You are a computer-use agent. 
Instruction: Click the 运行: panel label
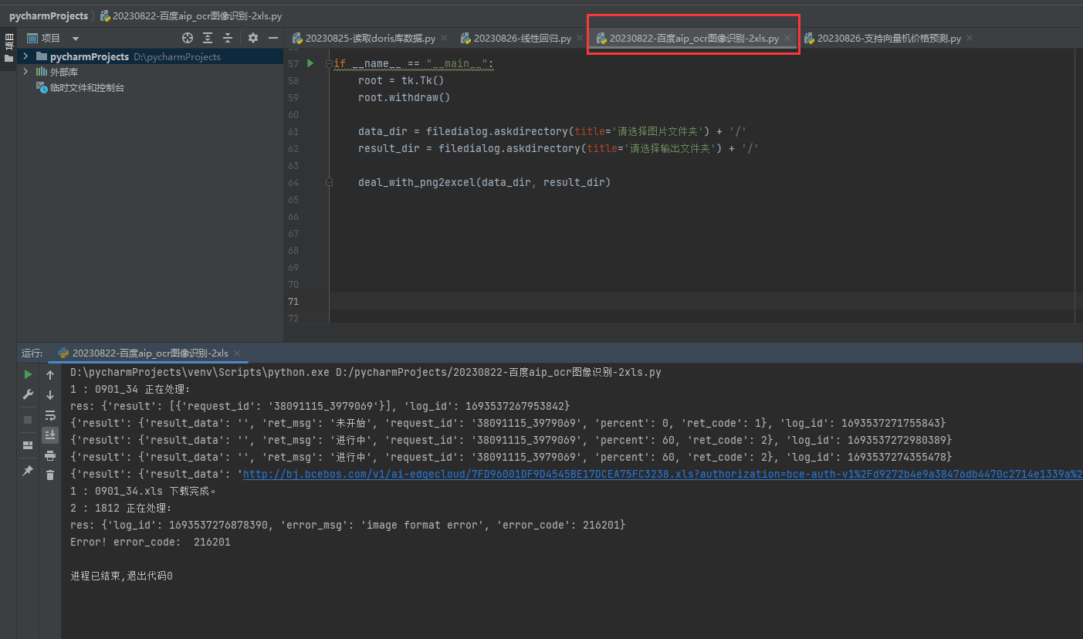pyautogui.click(x=32, y=353)
